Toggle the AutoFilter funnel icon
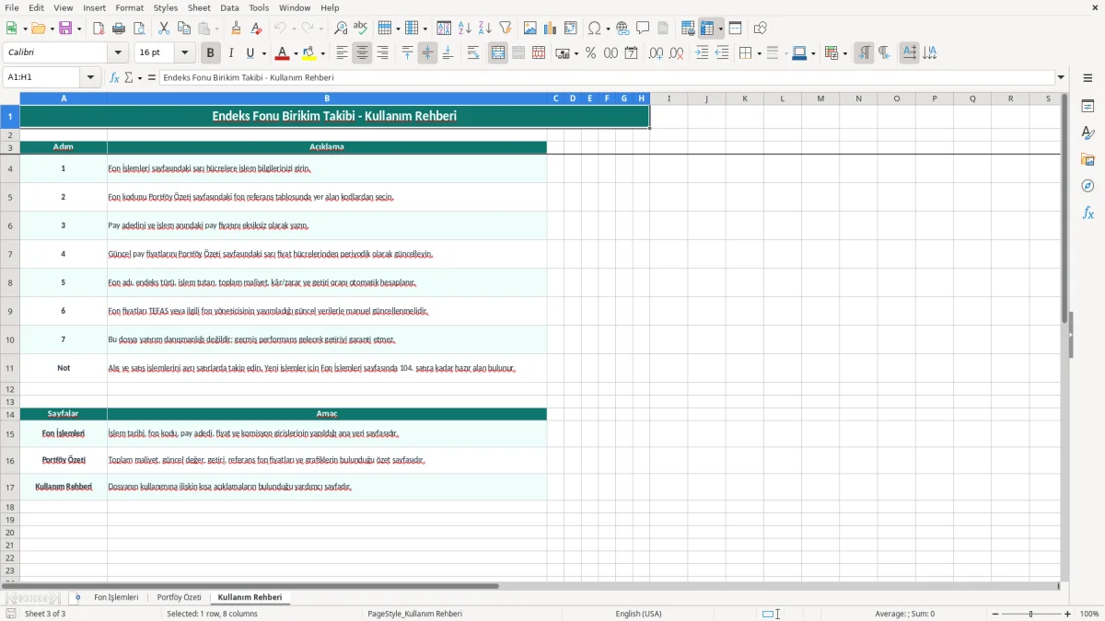Image resolution: width=1105 pixels, height=621 pixels. (506, 29)
